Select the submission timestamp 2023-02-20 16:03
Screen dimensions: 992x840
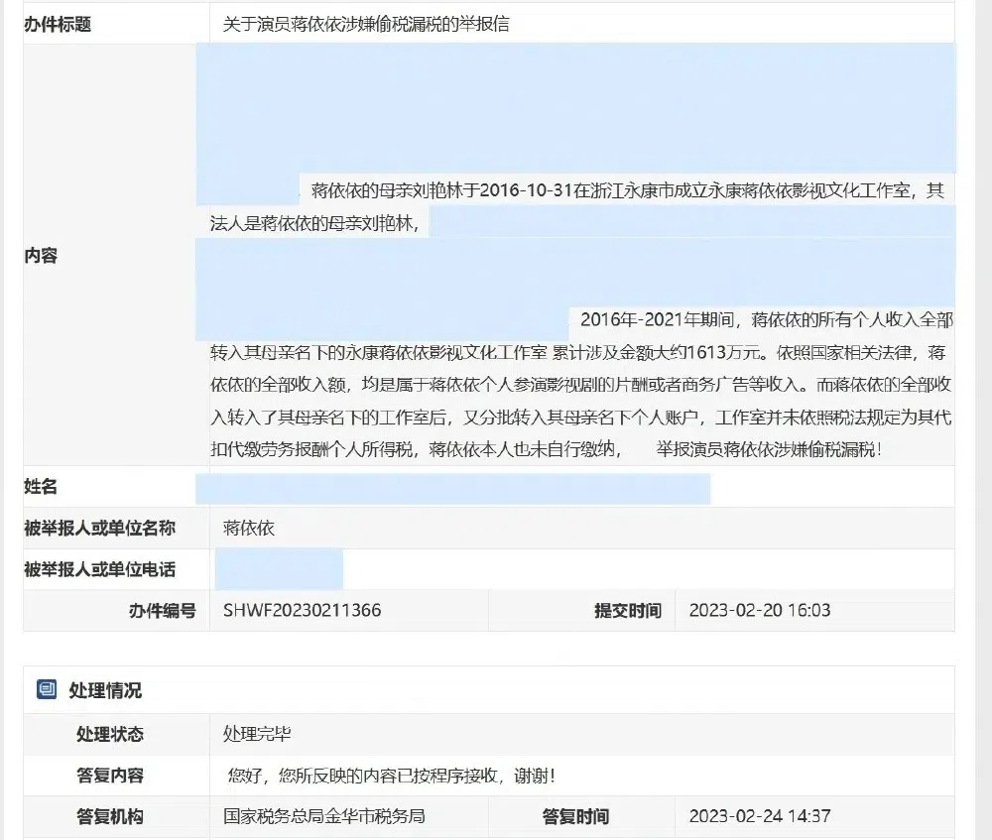(x=756, y=611)
